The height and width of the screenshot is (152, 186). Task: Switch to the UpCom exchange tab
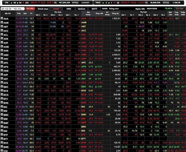point(81,9)
